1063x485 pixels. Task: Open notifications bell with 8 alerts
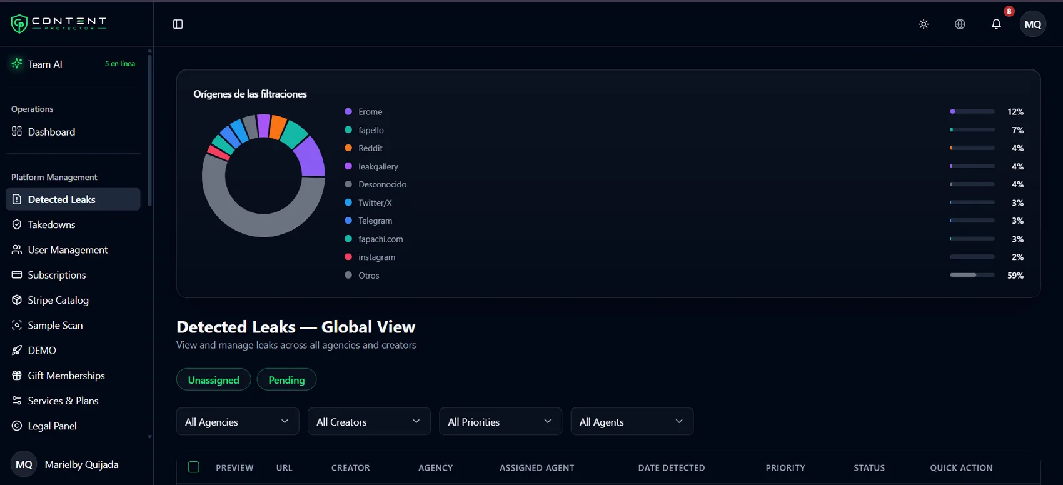coord(996,24)
